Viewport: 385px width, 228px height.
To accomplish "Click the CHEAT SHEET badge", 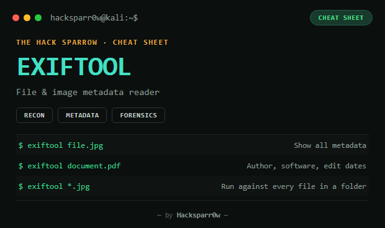I will coord(341,17).
